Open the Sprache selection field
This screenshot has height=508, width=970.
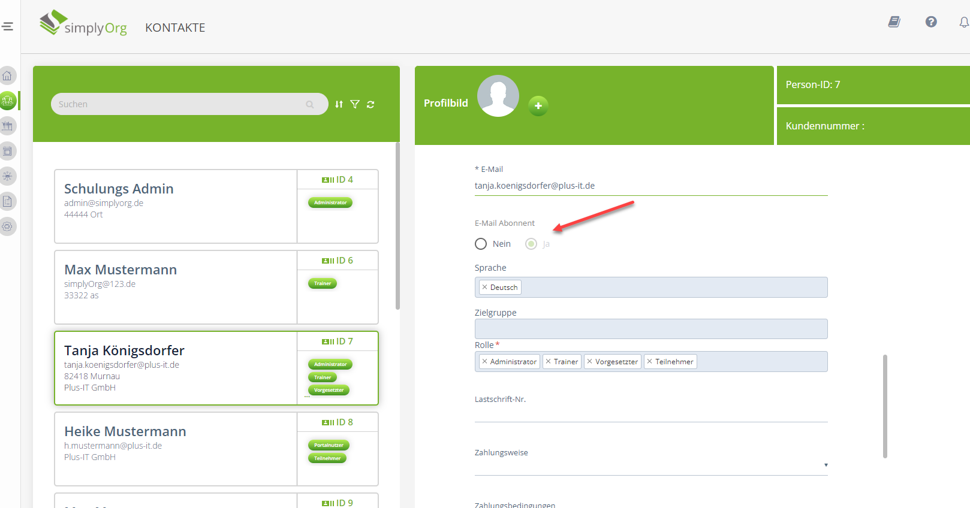pyautogui.click(x=671, y=288)
